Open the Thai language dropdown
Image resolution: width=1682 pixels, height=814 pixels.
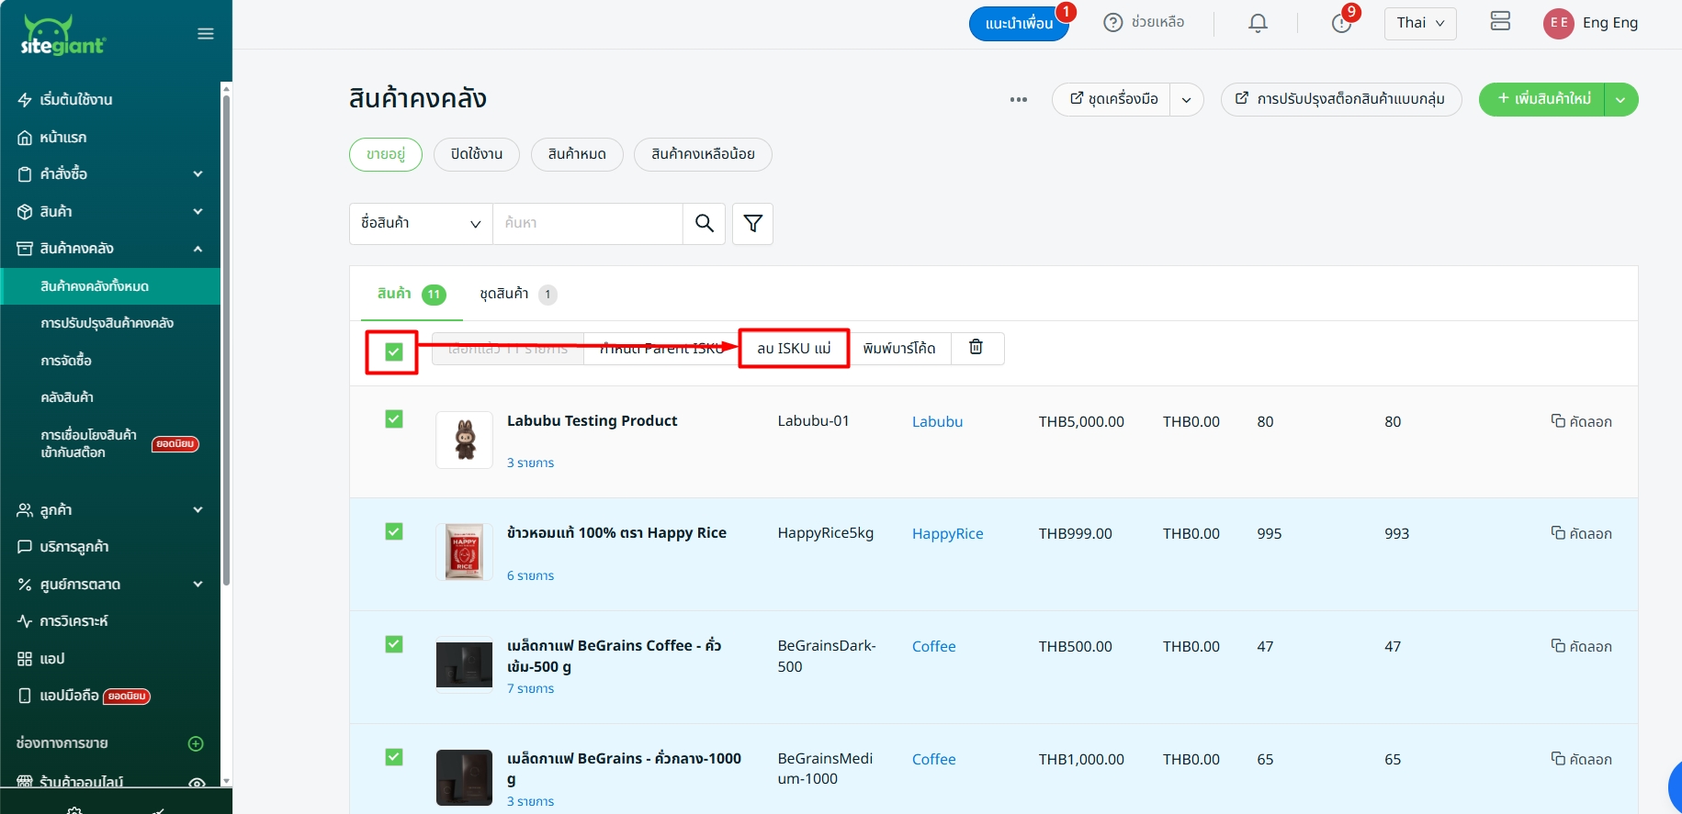[x=1419, y=23]
